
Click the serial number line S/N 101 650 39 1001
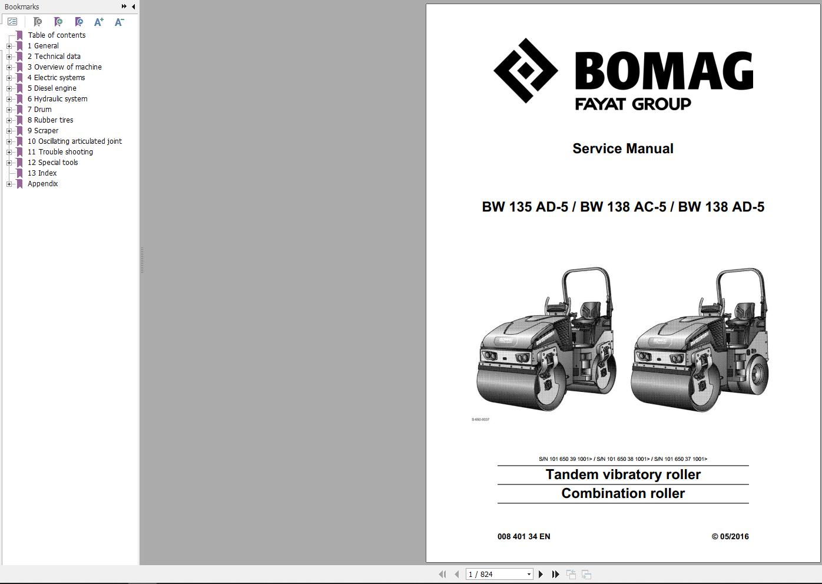tap(623, 459)
